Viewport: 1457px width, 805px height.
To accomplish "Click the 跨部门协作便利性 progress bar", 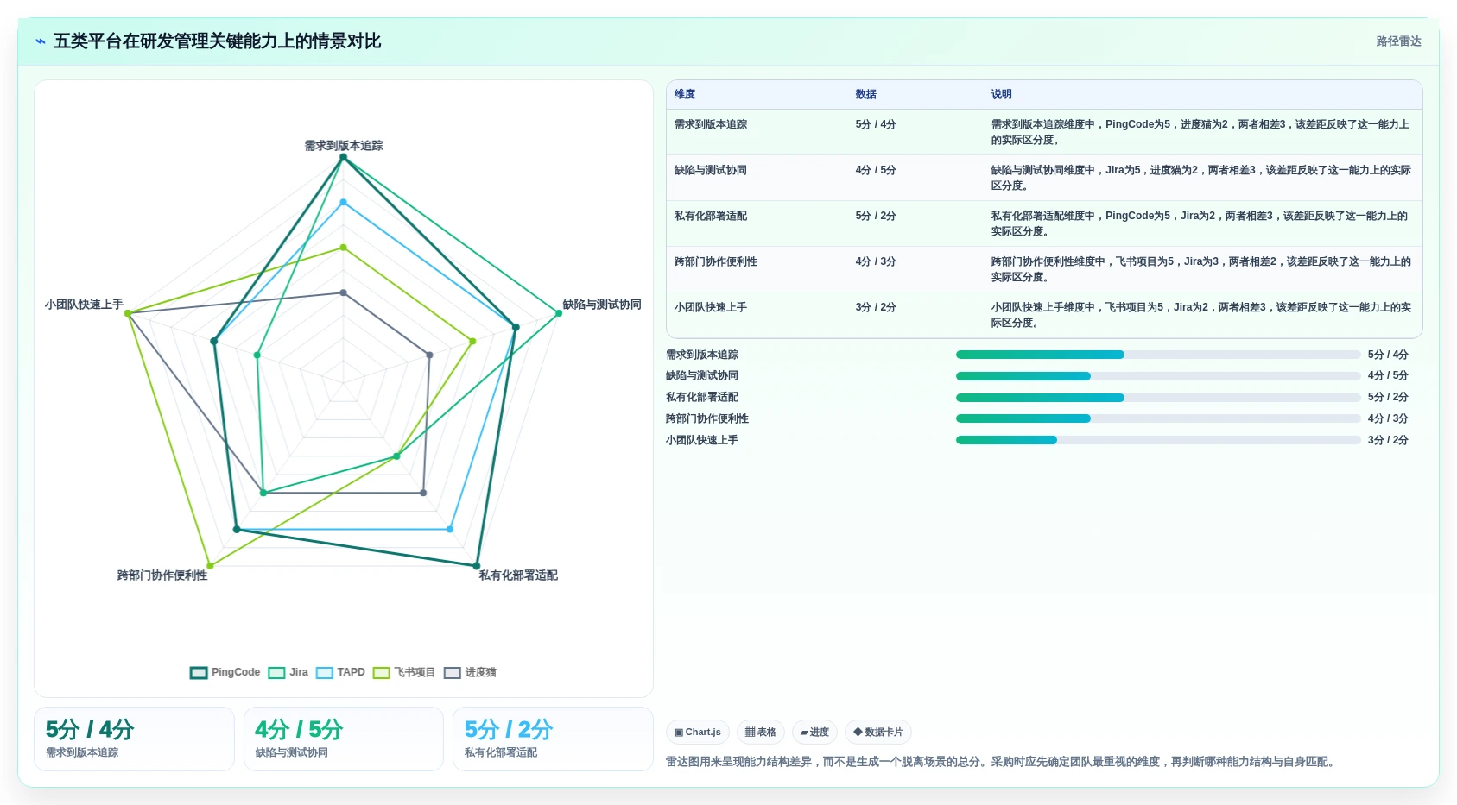I will (1158, 418).
